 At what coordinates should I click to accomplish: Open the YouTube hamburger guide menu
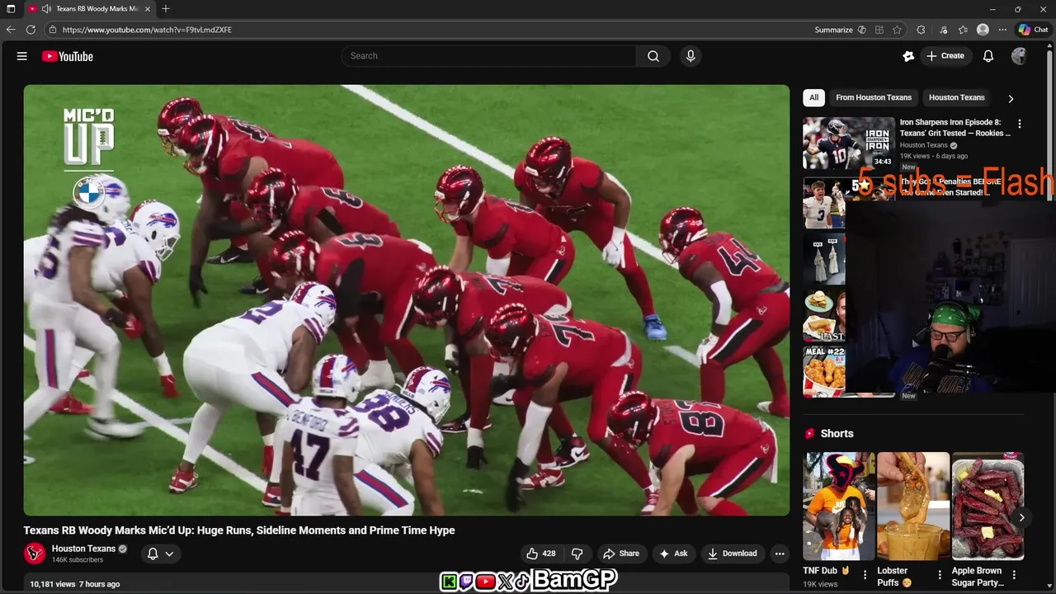click(22, 56)
